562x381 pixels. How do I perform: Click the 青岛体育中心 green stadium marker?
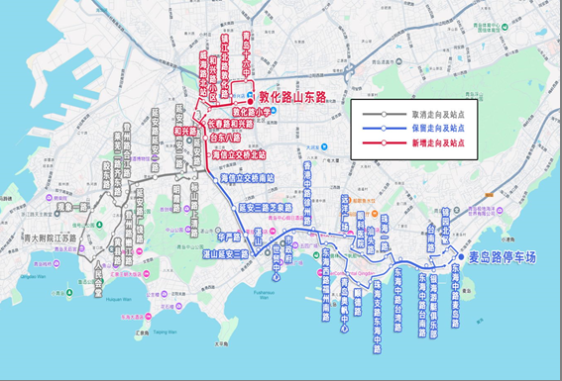506,27
